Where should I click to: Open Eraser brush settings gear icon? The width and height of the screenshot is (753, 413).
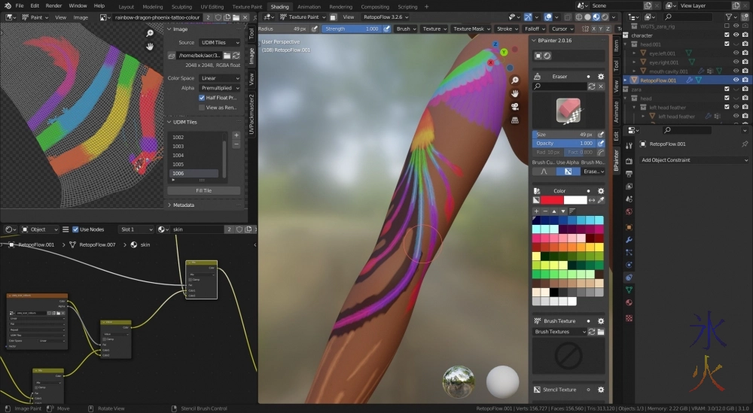click(601, 77)
